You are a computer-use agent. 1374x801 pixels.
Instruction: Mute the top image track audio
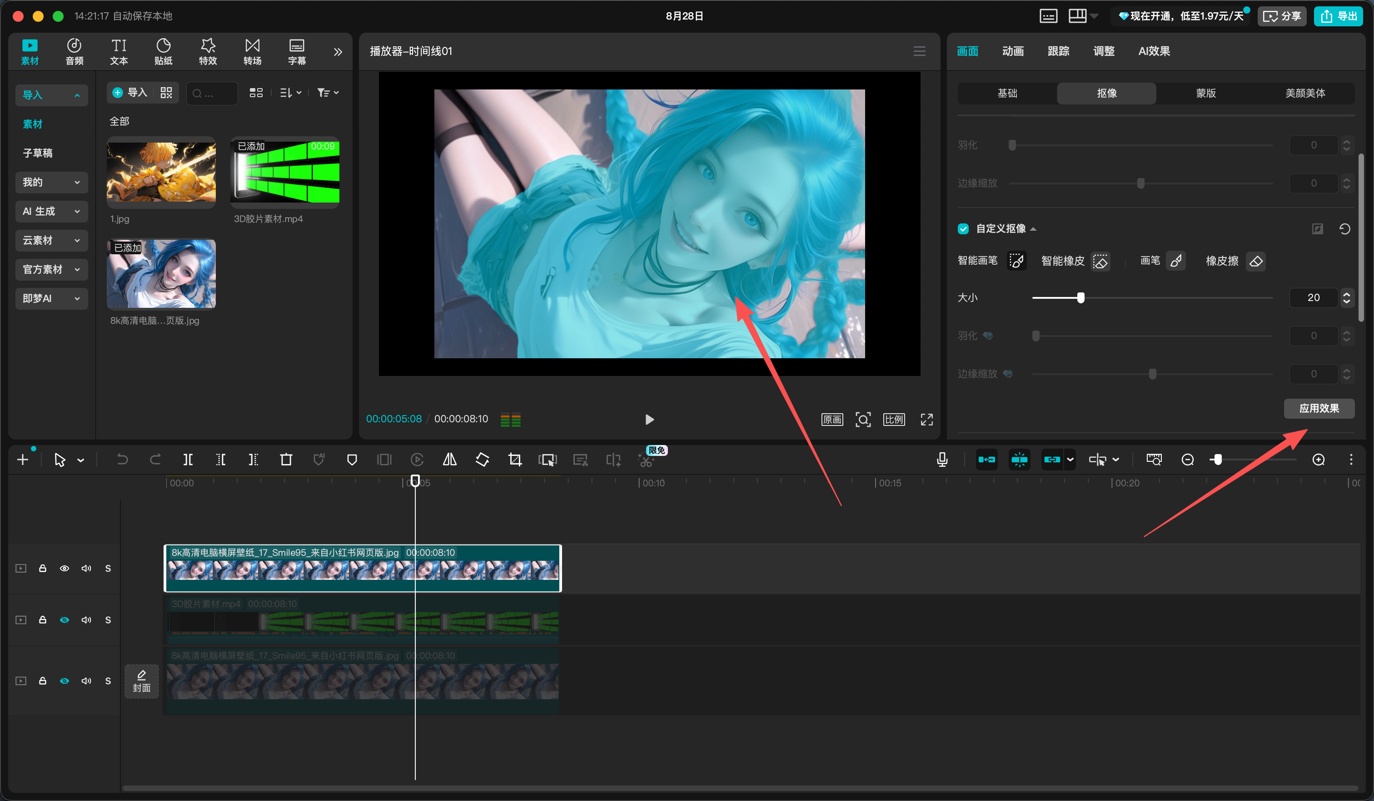coord(86,569)
